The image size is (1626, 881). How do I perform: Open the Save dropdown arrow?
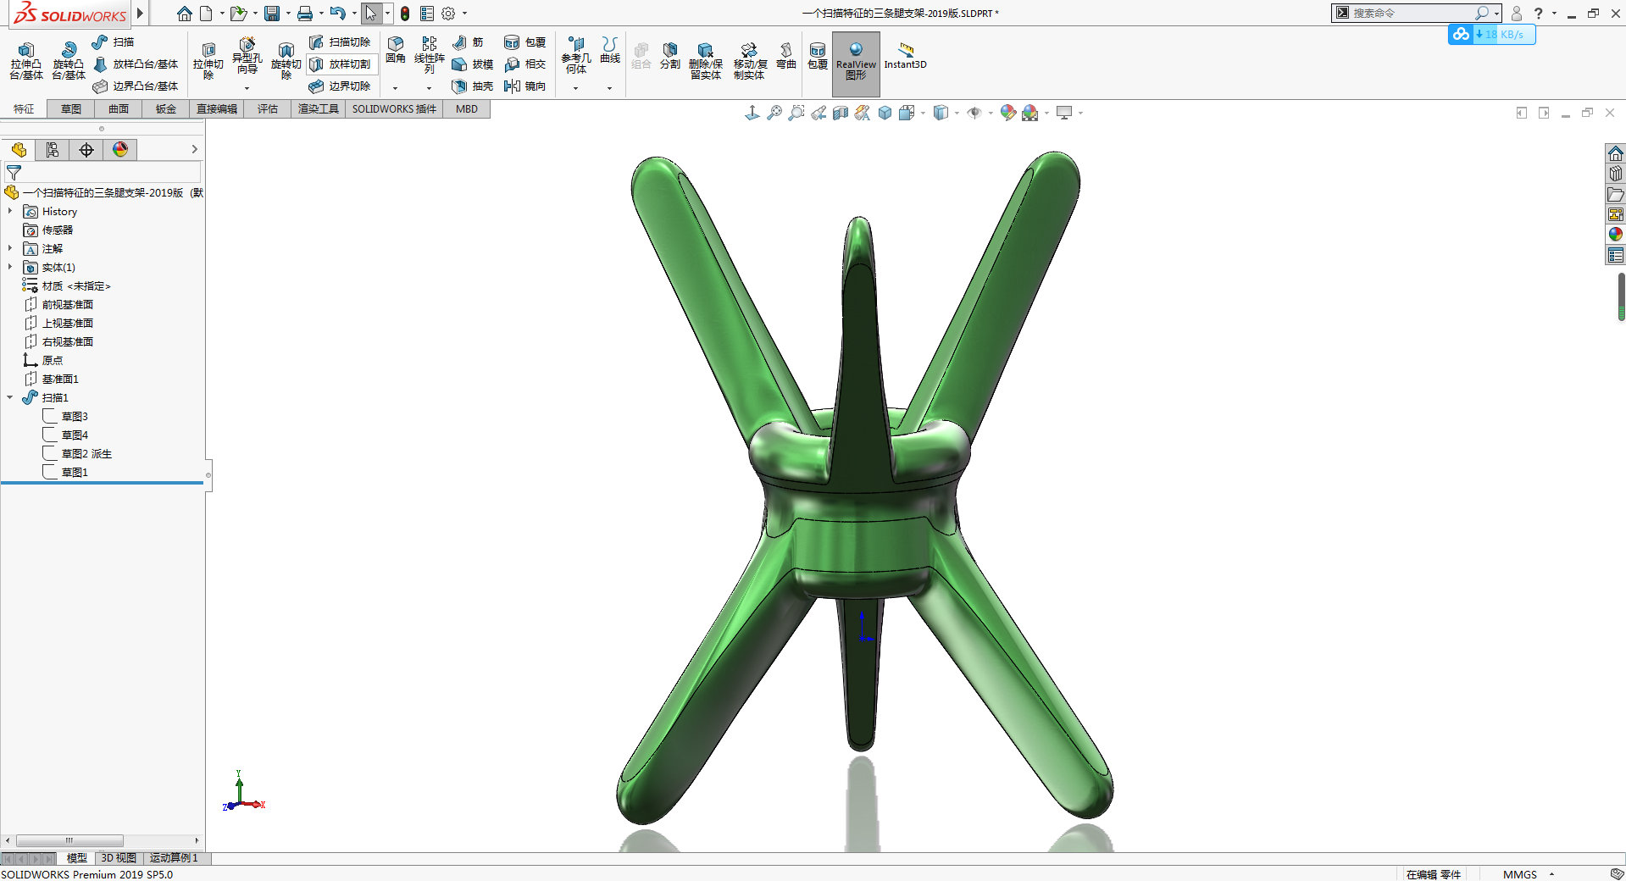pos(288,14)
